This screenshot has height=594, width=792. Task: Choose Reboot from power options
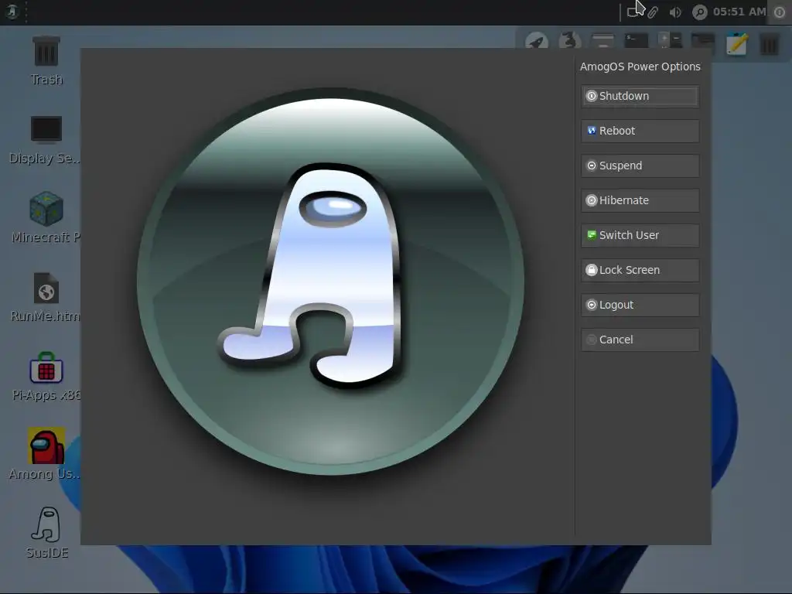[640, 131]
